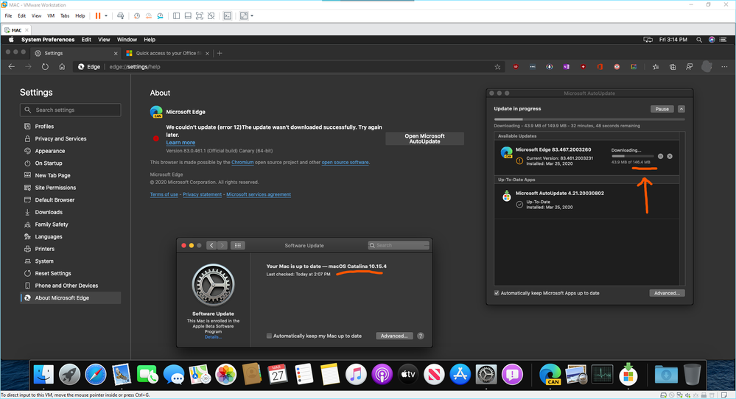Screen dimensions: 736x399
Task: Collapse the AutoUpdate details chevron
Action: click(681, 109)
